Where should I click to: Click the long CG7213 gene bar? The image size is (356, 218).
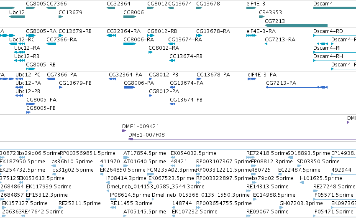click(x=296, y=25)
